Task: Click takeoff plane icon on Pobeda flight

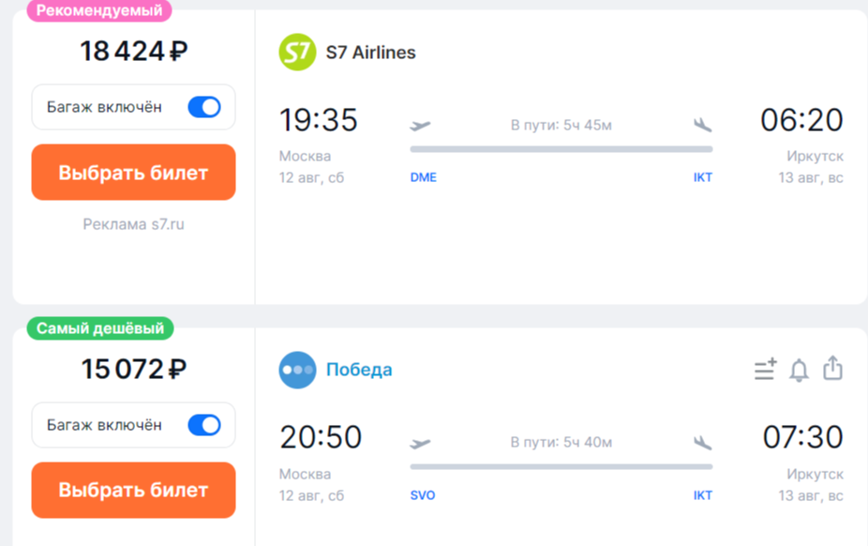Action: [420, 444]
